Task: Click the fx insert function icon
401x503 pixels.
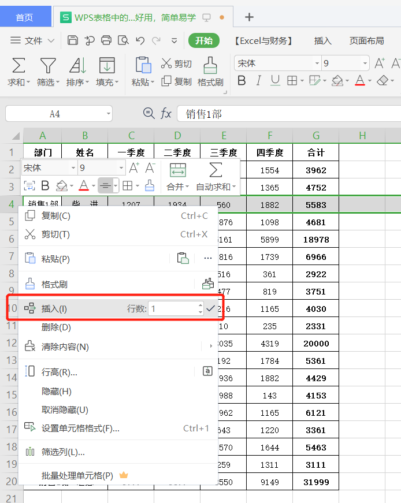Action: tap(166, 113)
